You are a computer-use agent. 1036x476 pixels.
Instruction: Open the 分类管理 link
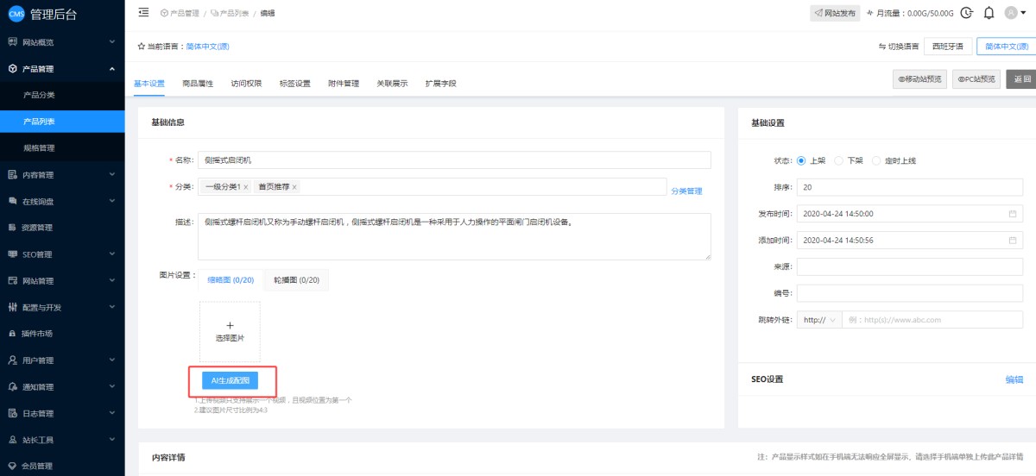(x=686, y=191)
